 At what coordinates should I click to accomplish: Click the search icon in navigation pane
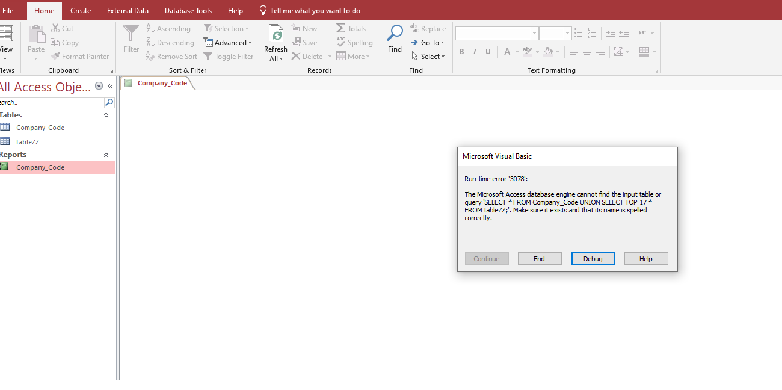point(109,102)
